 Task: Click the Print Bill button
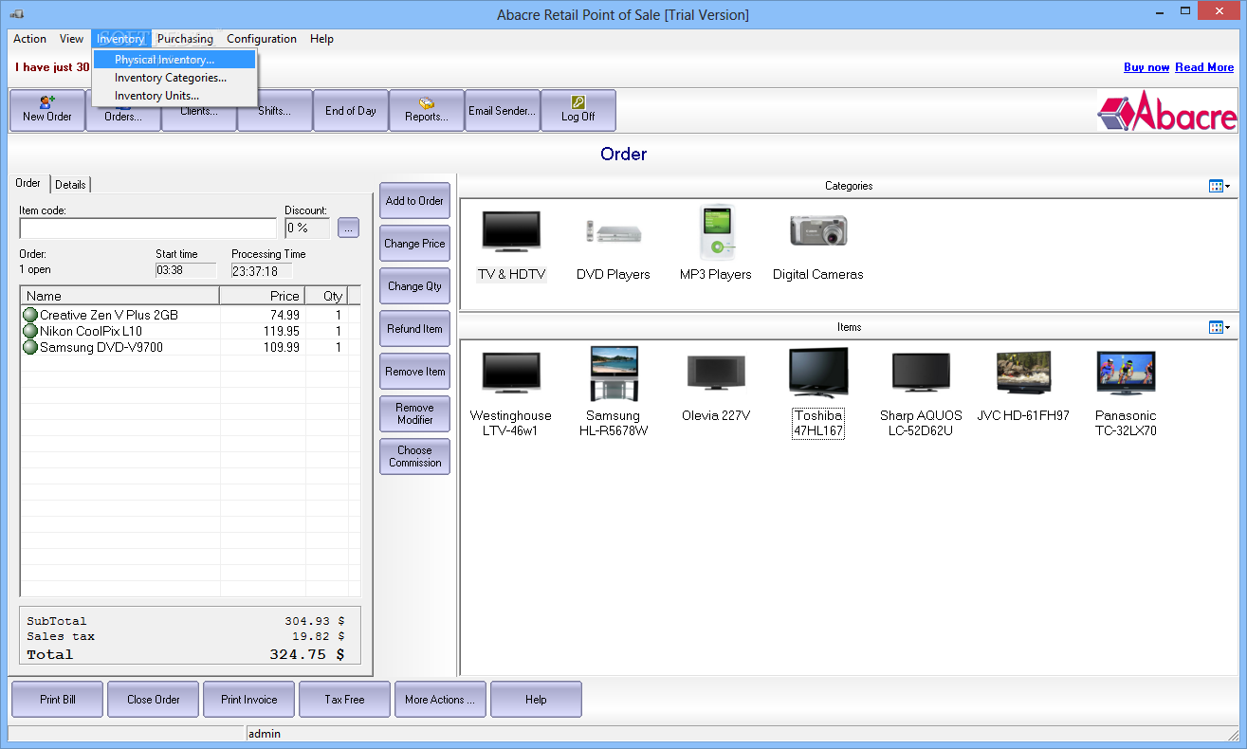(58, 700)
